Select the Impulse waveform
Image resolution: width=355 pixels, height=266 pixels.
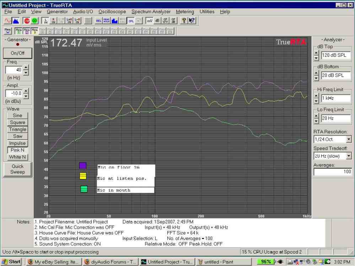17,143
